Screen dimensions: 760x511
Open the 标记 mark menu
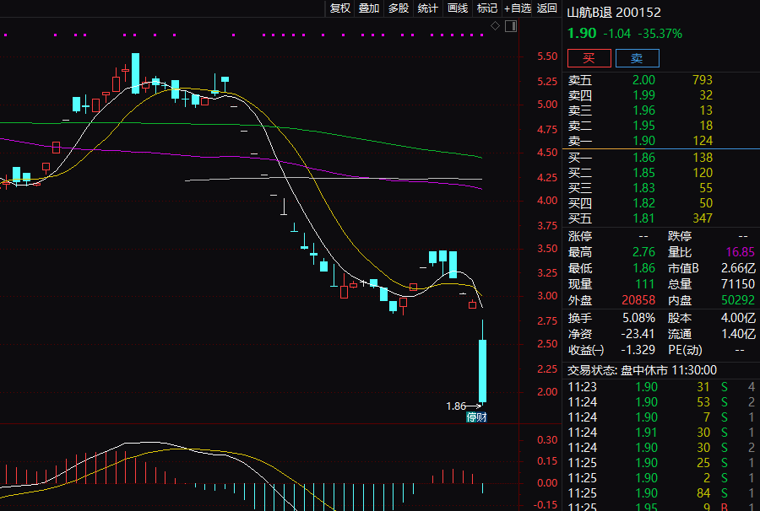487,8
